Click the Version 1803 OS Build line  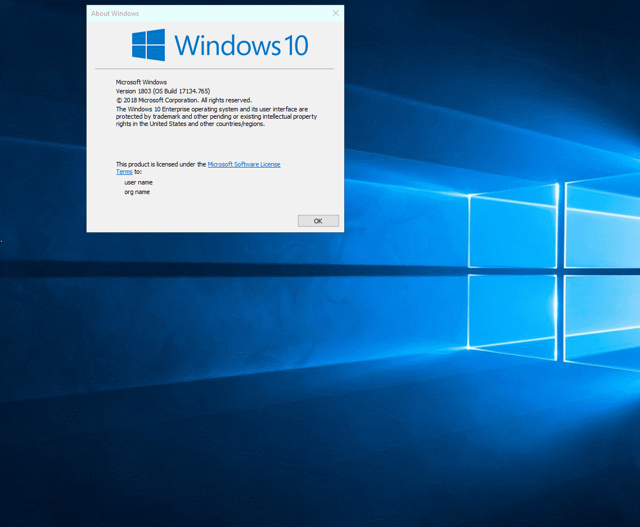pyautogui.click(x=163, y=91)
